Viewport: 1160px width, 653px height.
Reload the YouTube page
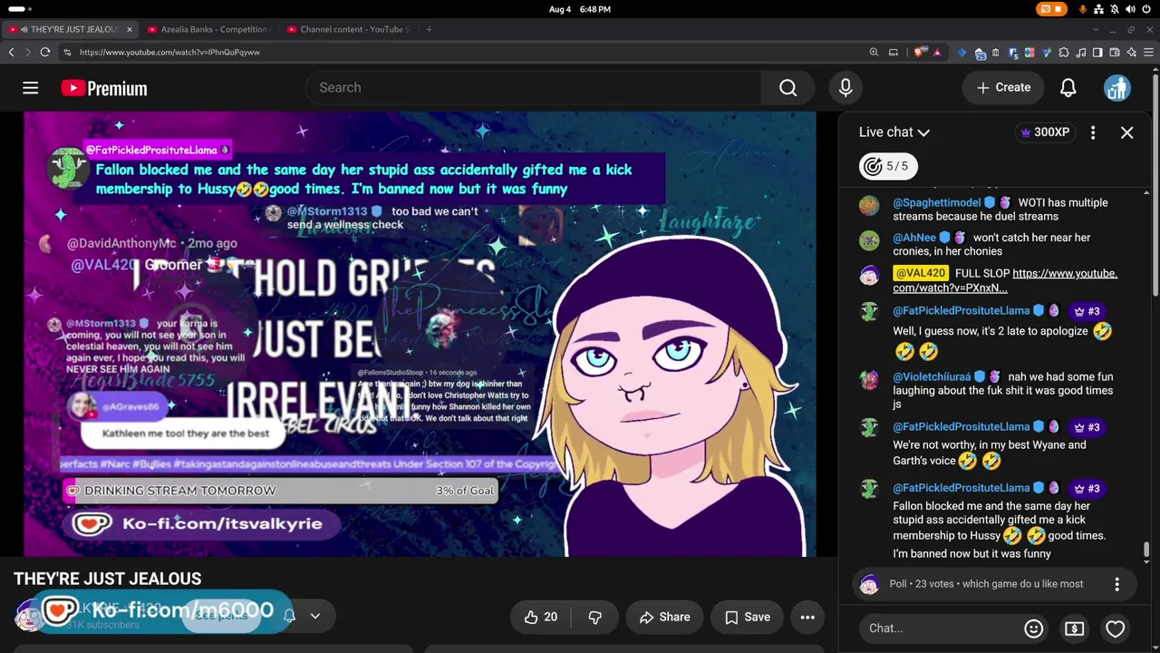click(x=44, y=53)
